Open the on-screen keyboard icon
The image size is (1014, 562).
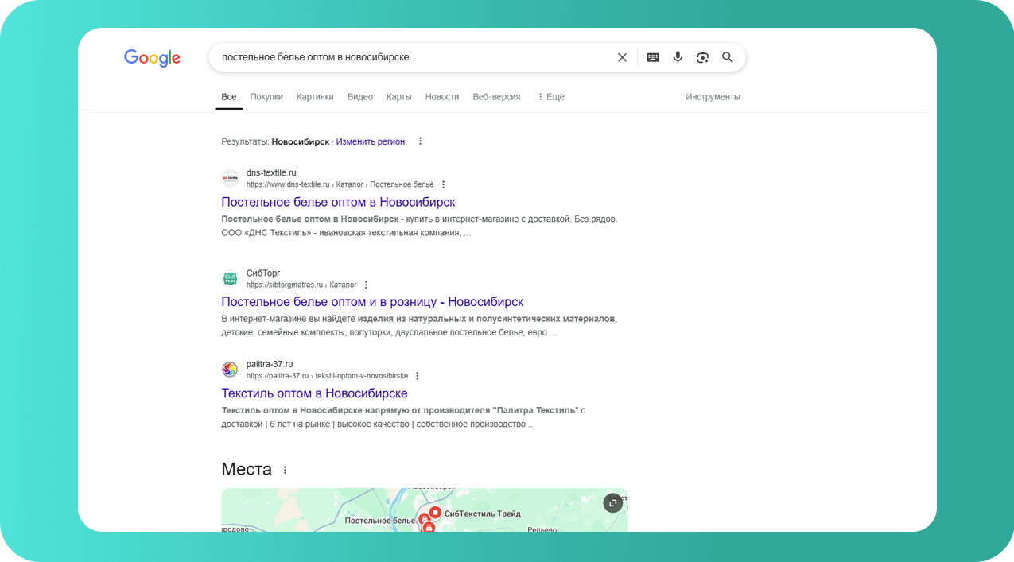653,57
